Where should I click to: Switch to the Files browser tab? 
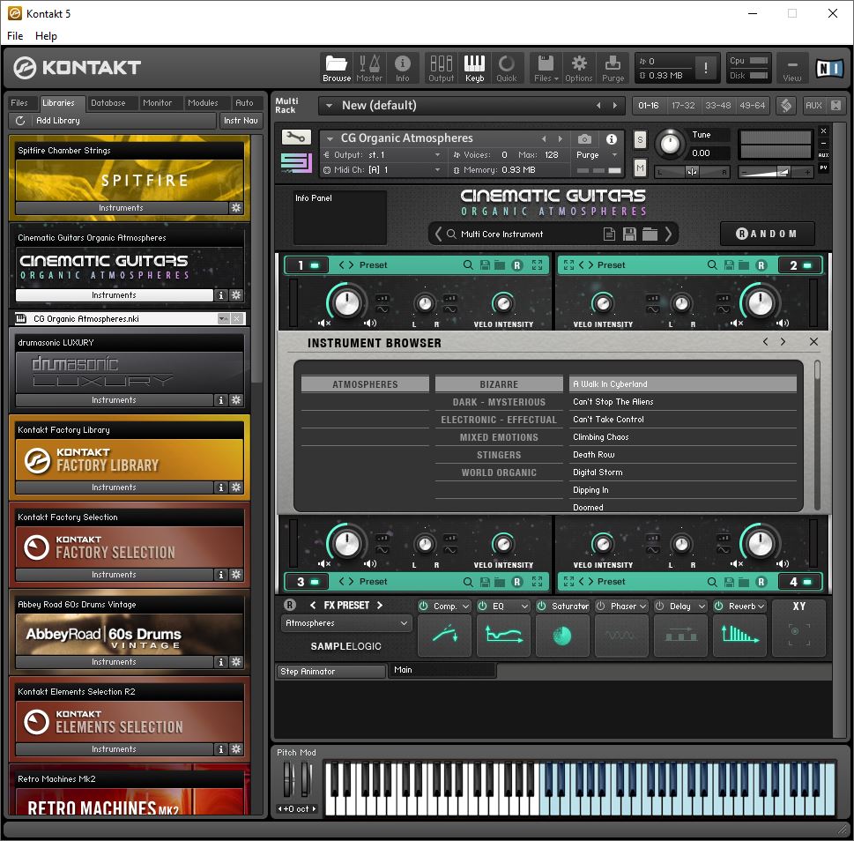point(19,103)
